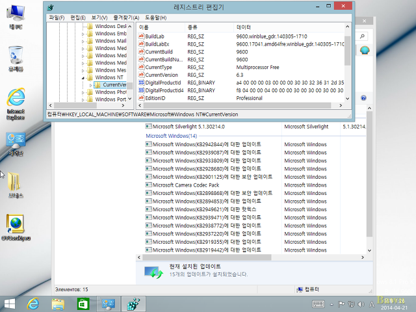Switch to Registry Editor taskbar button
Screen dimensions: 416x312
click(133, 304)
